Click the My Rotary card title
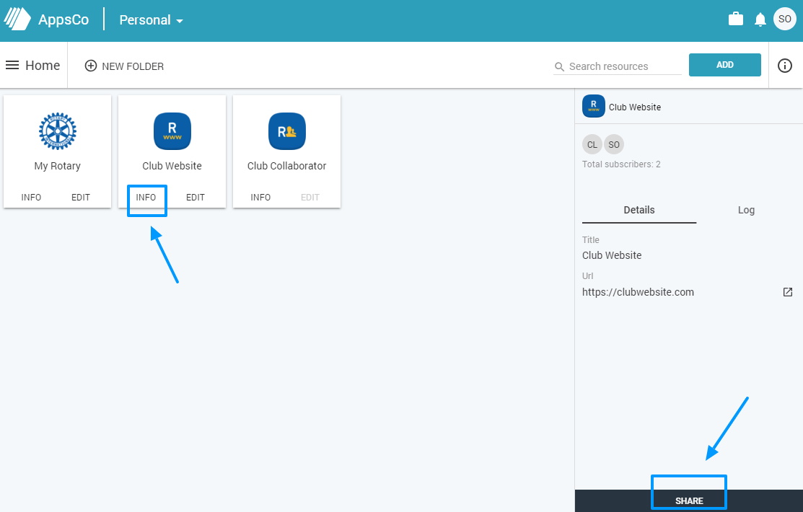The image size is (803, 512). (x=58, y=166)
